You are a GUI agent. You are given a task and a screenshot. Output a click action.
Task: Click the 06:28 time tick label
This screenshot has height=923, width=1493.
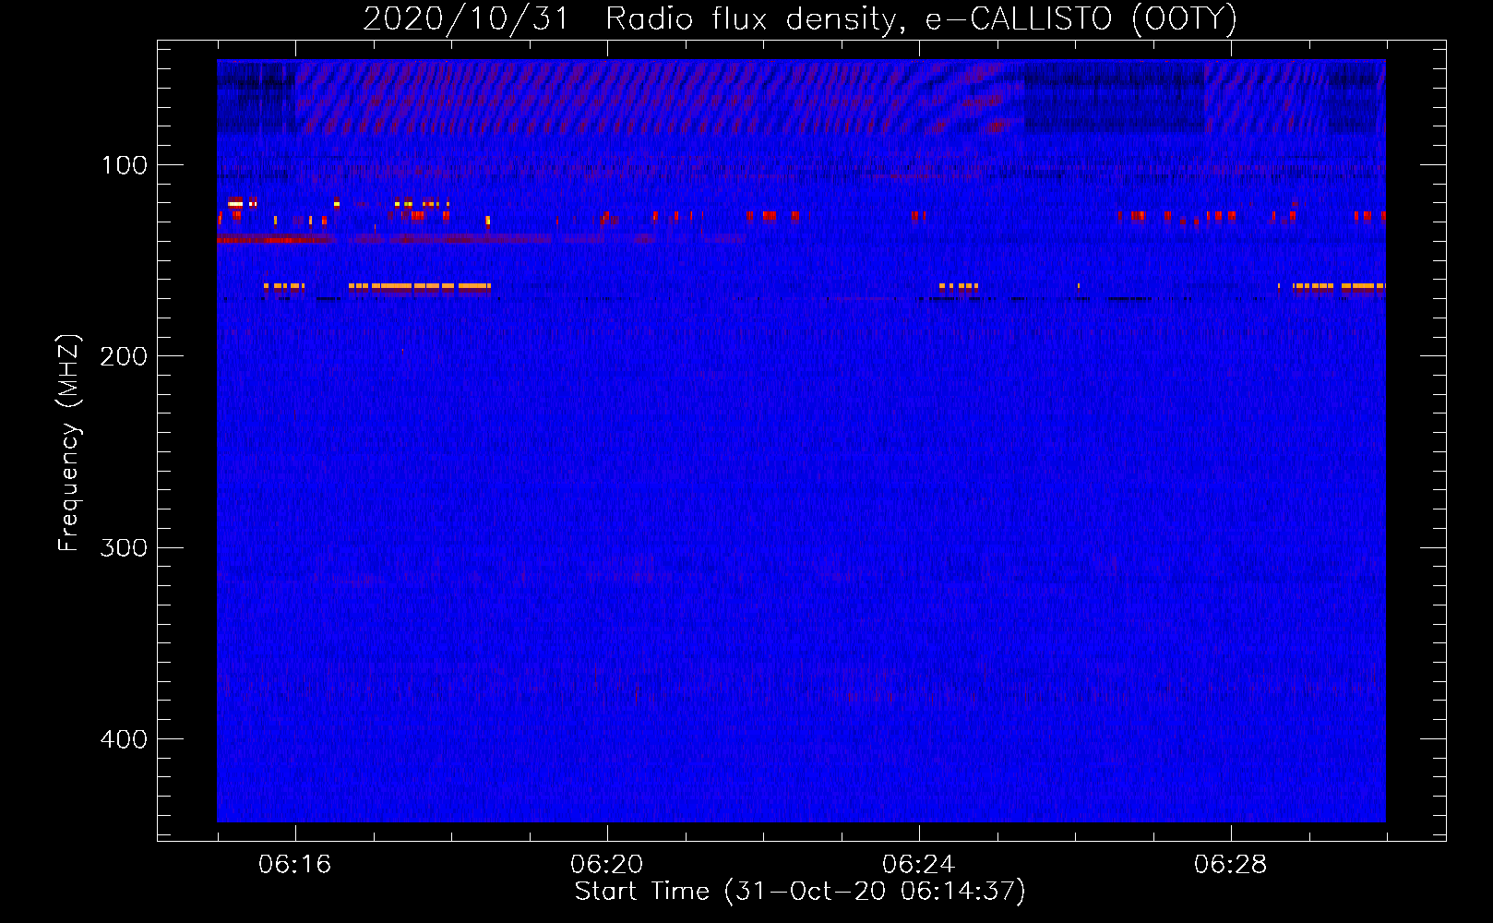(x=1230, y=865)
